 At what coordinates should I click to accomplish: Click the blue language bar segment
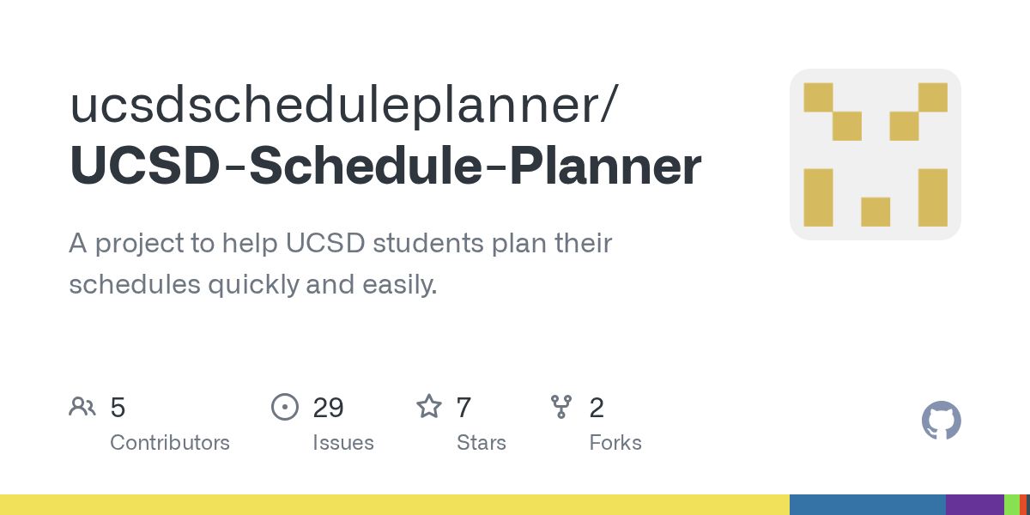point(867,505)
